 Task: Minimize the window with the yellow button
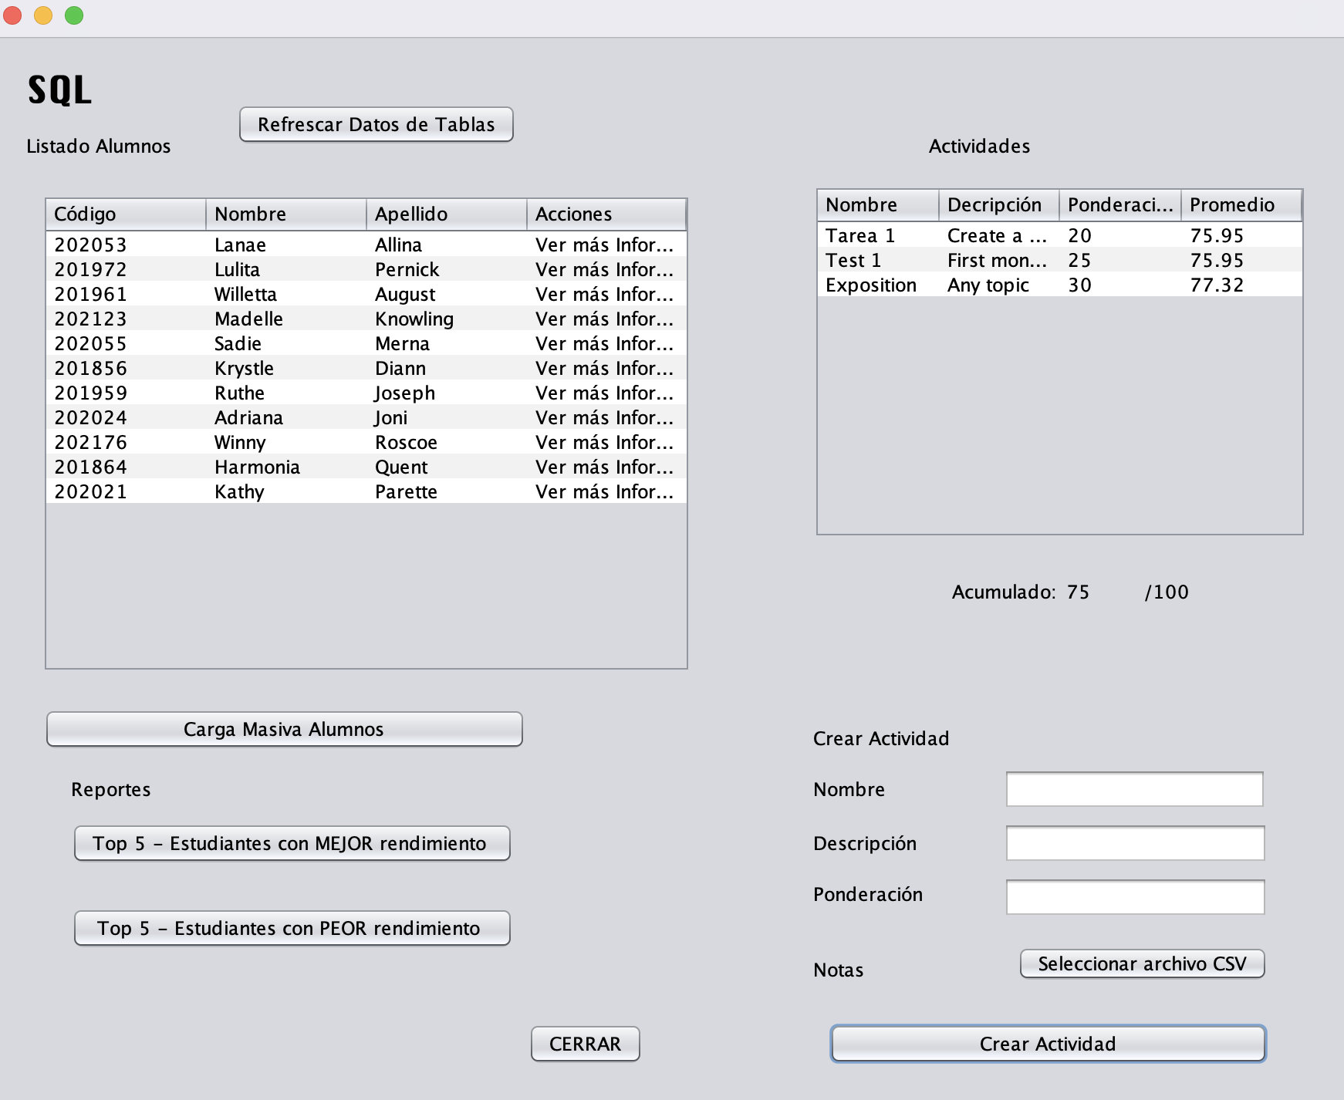click(x=43, y=14)
